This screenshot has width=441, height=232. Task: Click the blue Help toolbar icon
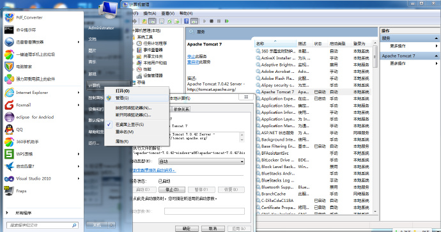pyautogui.click(x=186, y=21)
